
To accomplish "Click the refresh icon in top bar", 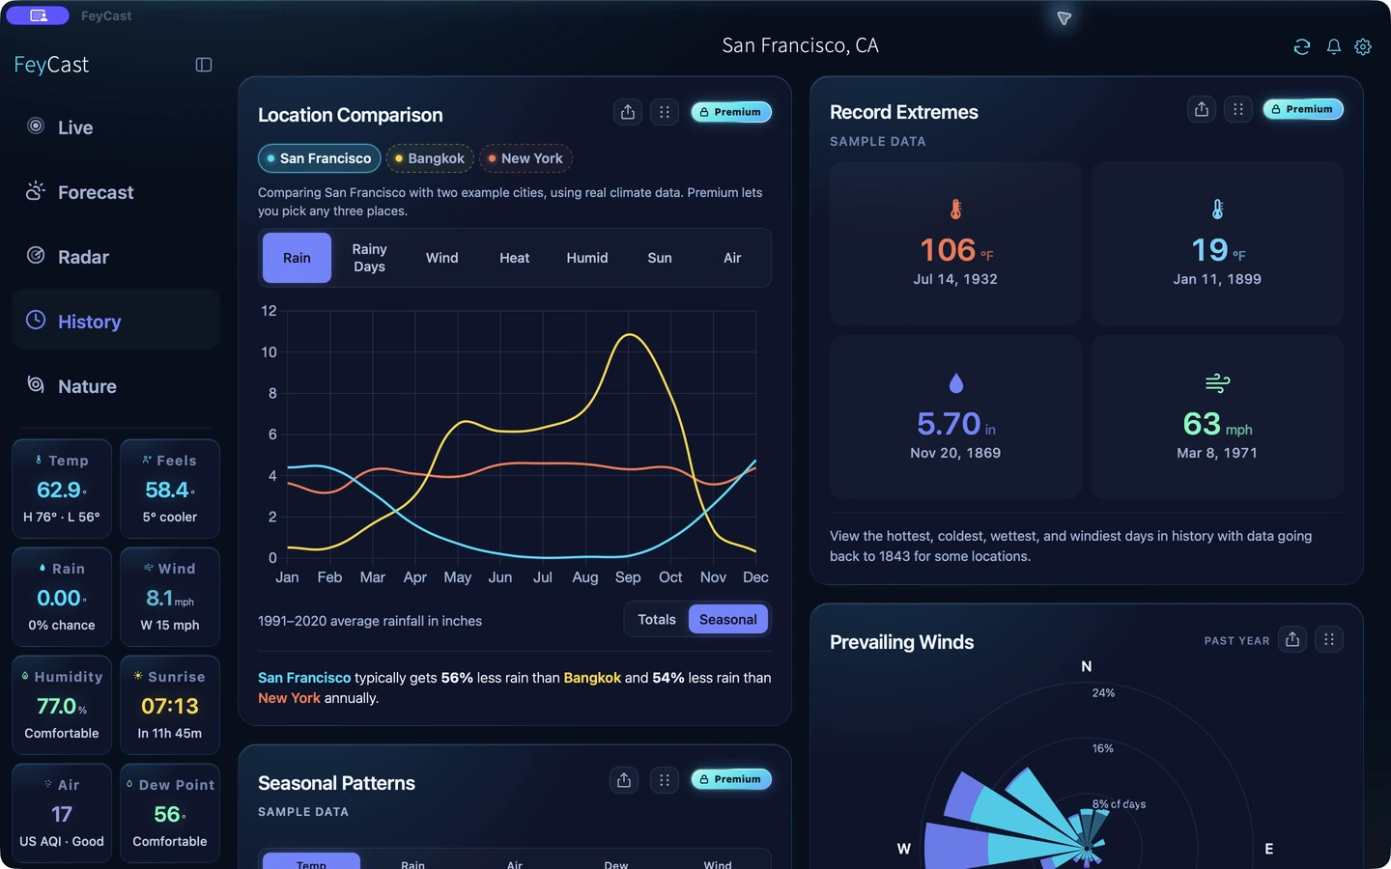I will (x=1302, y=46).
